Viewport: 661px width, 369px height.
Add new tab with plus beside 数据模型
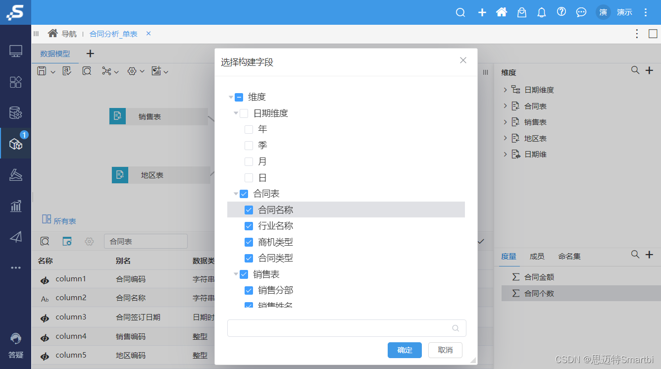pos(90,53)
